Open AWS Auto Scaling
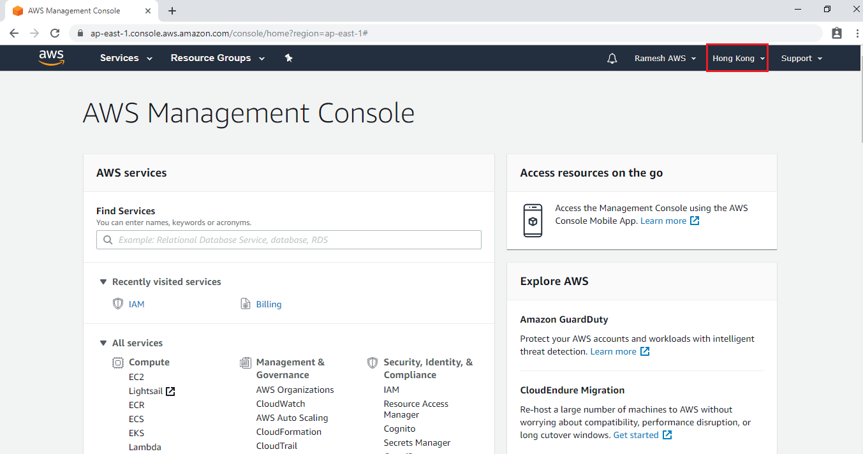863x454 pixels. point(292,418)
